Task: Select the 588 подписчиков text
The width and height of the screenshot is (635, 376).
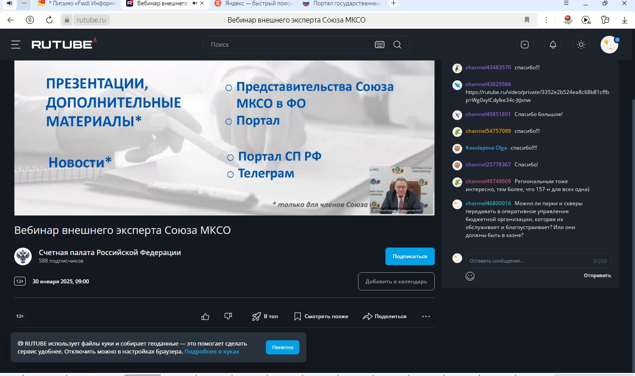Action: click(61, 261)
